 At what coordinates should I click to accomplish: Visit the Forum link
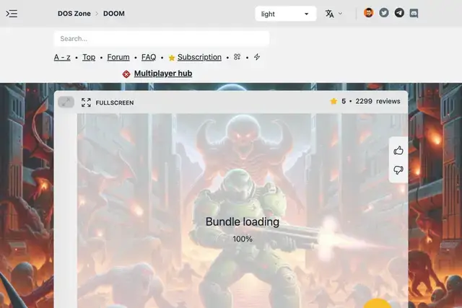[x=118, y=57]
